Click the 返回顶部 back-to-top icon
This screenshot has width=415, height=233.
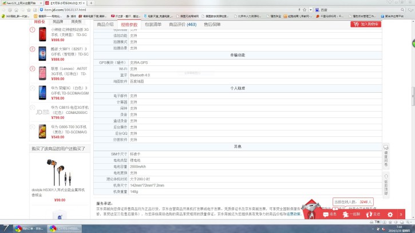(x=386, y=184)
